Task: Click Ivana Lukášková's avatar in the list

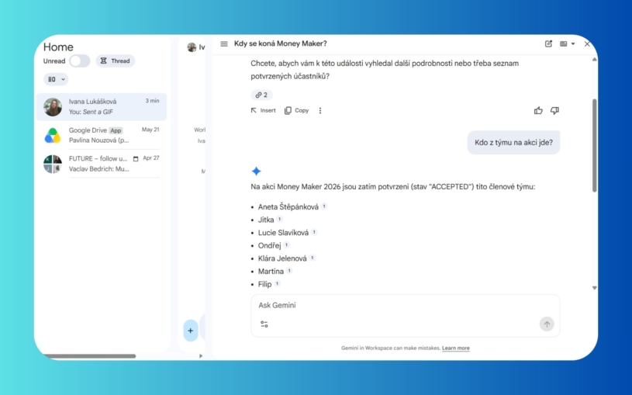Action: click(x=53, y=107)
